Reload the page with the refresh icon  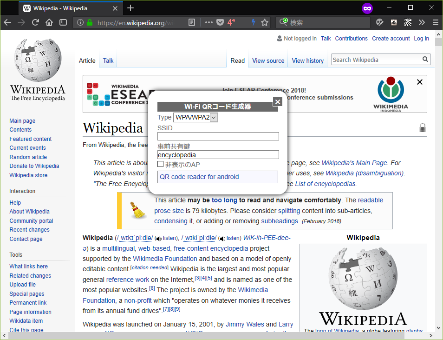(x=35, y=22)
